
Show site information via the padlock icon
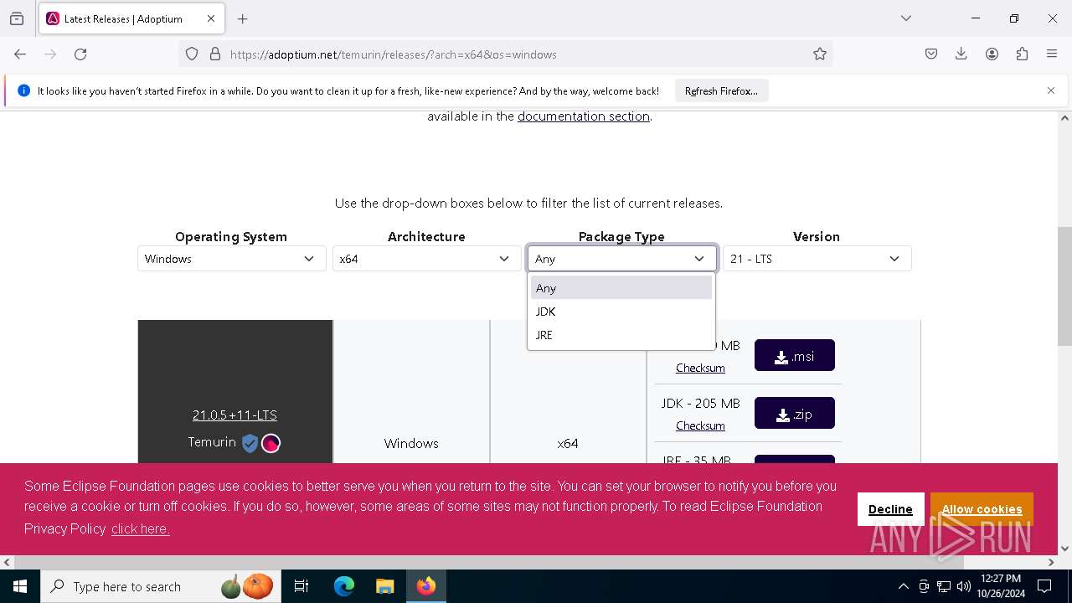click(215, 54)
